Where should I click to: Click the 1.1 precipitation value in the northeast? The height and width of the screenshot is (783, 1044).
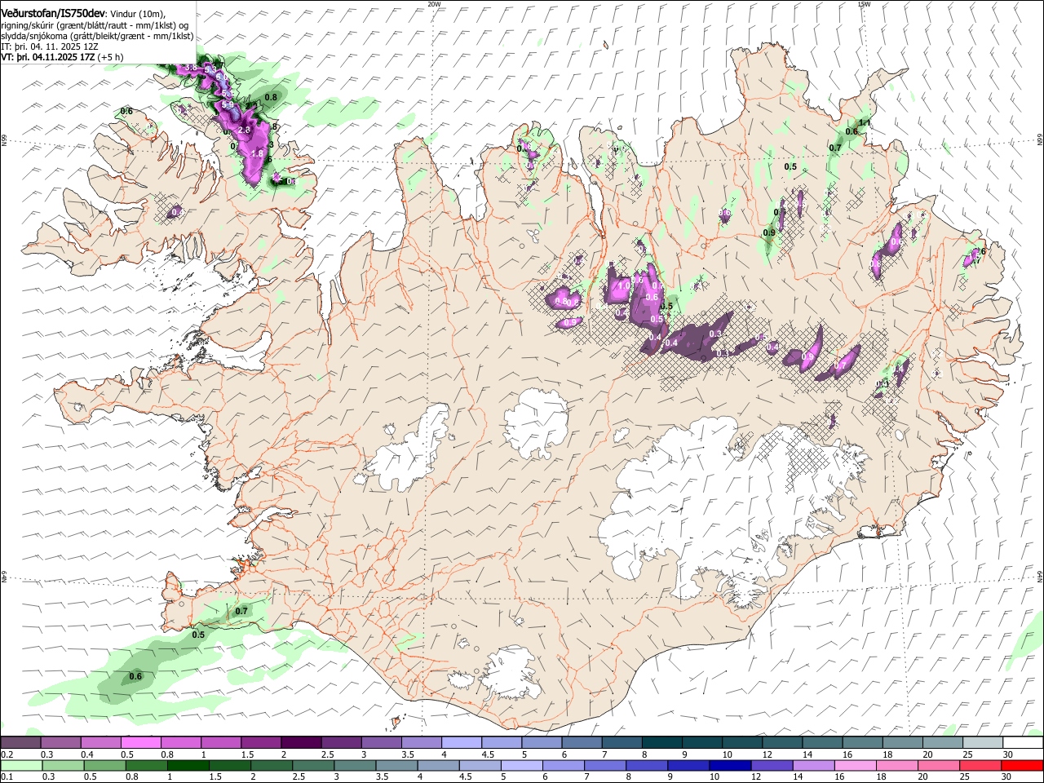point(865,122)
